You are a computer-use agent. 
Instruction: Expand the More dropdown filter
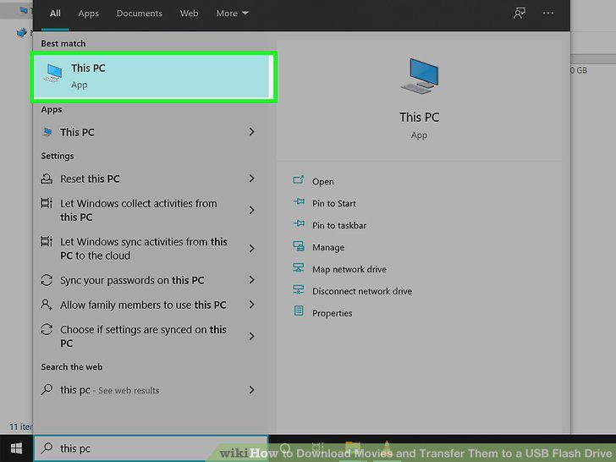pyautogui.click(x=232, y=14)
